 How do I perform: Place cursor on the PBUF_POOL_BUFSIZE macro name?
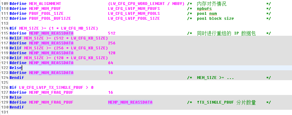point(50,18)
